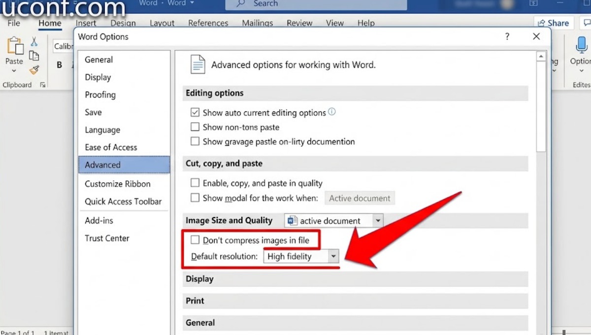Check Enable, copy, and paste in quality
The image size is (591, 335).
[195, 183]
